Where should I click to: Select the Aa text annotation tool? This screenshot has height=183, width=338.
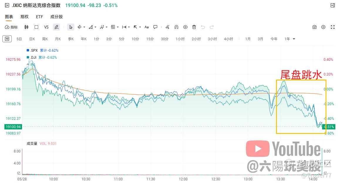tap(147, 27)
